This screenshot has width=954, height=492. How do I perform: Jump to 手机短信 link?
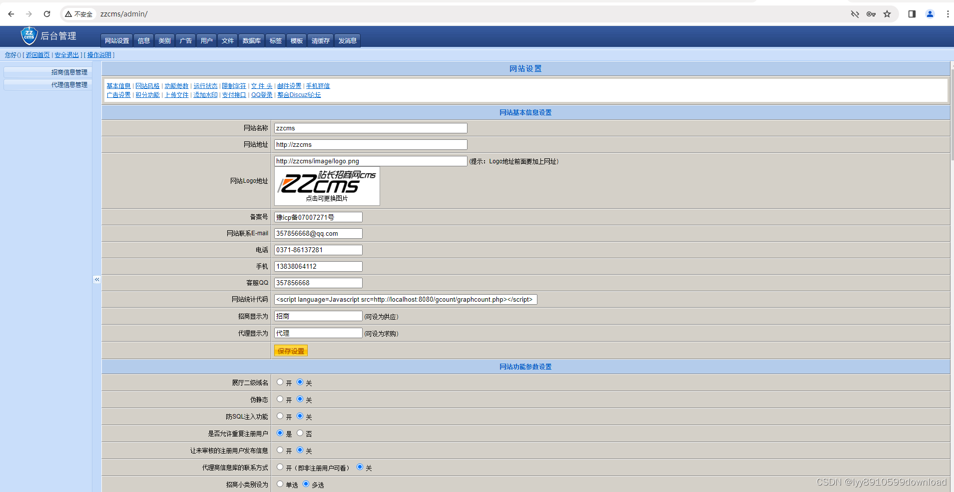[318, 86]
